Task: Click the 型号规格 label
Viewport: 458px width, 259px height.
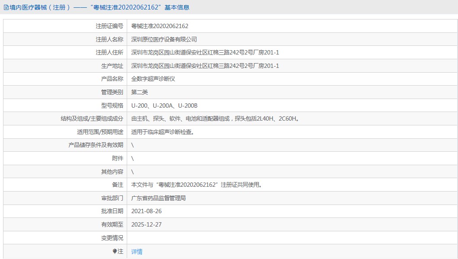Action: (112, 106)
